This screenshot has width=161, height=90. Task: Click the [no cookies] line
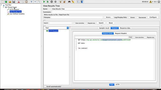tap(83, 48)
